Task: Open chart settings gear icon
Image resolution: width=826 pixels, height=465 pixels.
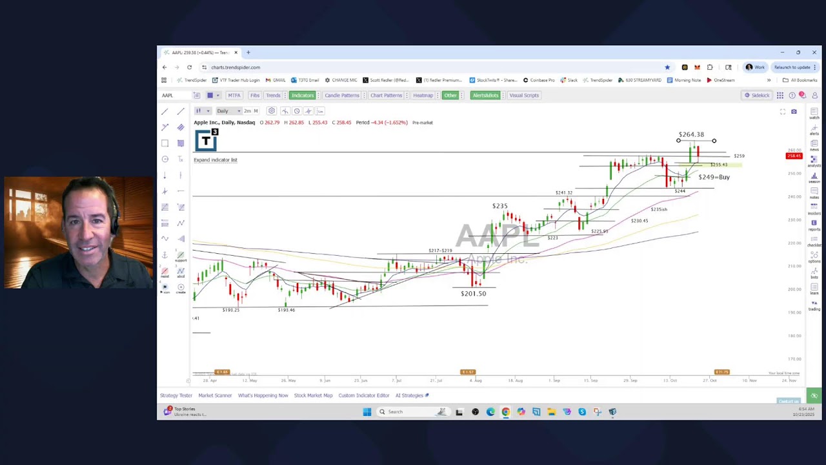Action: point(272,111)
